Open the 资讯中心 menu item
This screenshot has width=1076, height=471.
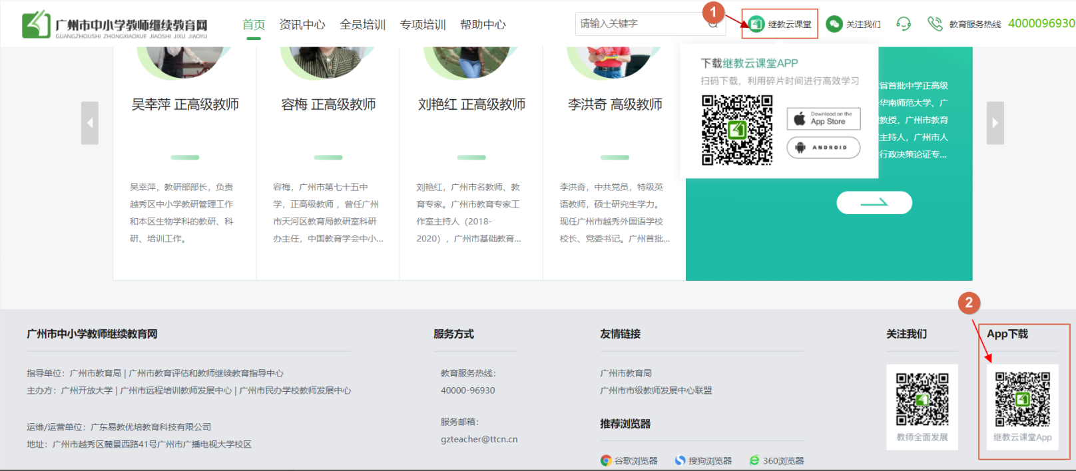click(x=302, y=25)
